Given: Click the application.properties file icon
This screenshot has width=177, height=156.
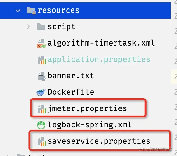Looking at the screenshot, I should point(42,60).
